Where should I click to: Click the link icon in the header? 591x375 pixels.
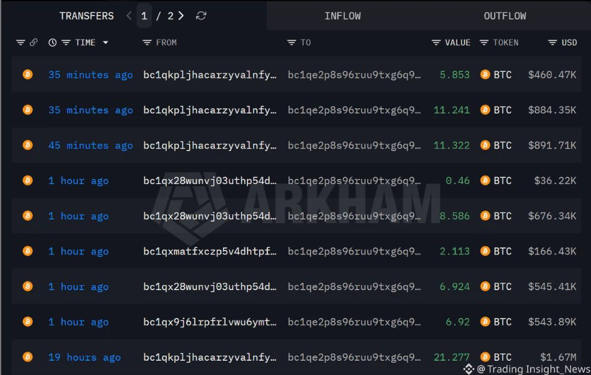coord(33,42)
